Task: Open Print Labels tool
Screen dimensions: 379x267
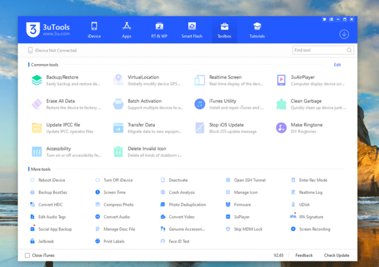Action: (x=110, y=241)
